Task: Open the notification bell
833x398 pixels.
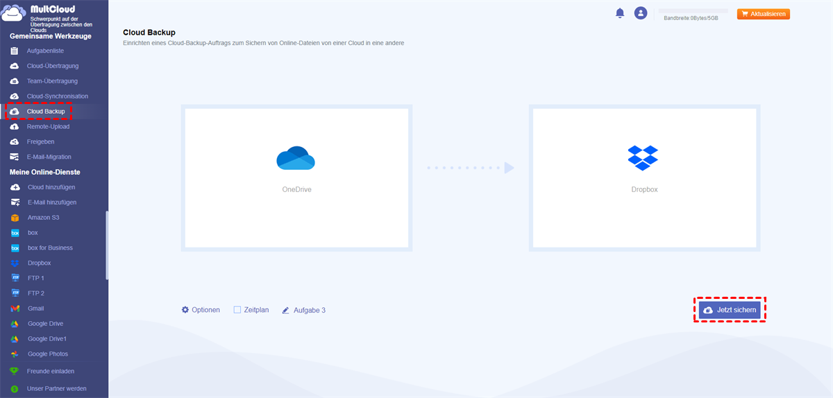Action: (x=620, y=13)
